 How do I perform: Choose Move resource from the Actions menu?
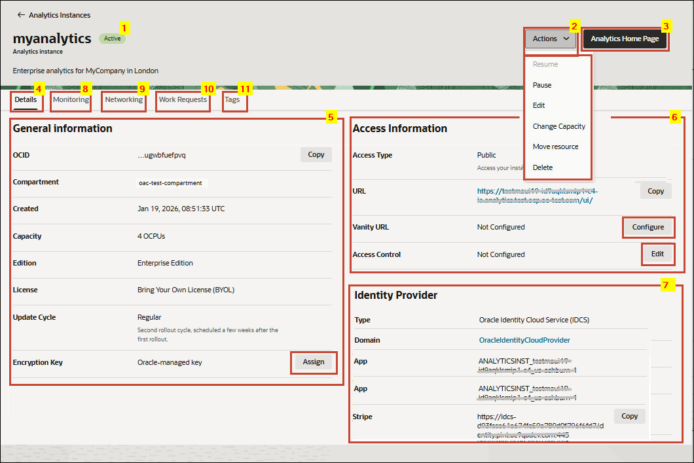click(x=555, y=146)
